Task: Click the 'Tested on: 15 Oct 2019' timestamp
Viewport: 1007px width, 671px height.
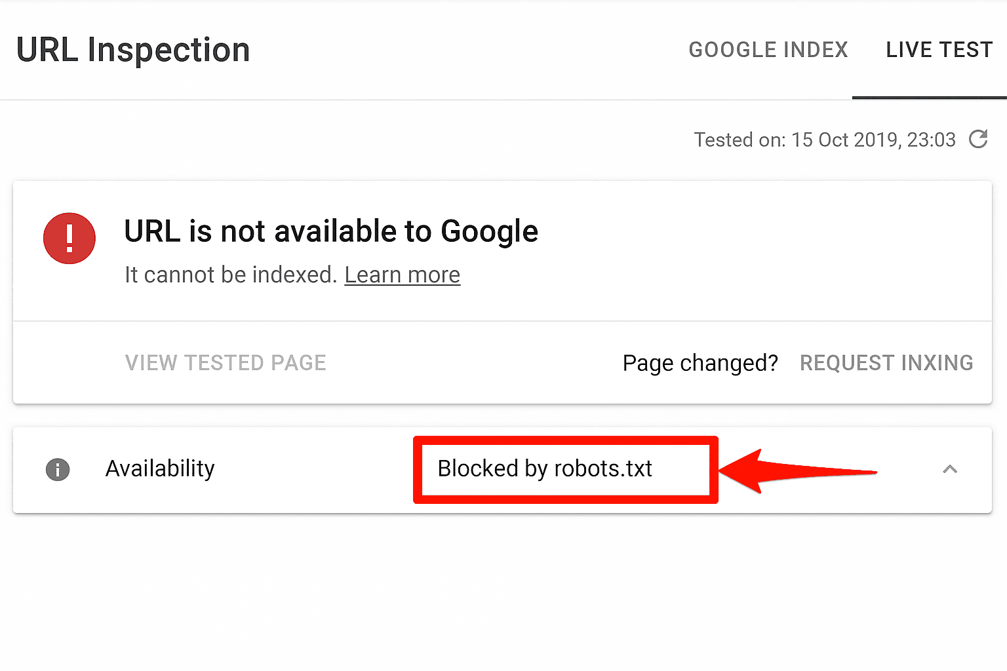Action: coord(824,140)
